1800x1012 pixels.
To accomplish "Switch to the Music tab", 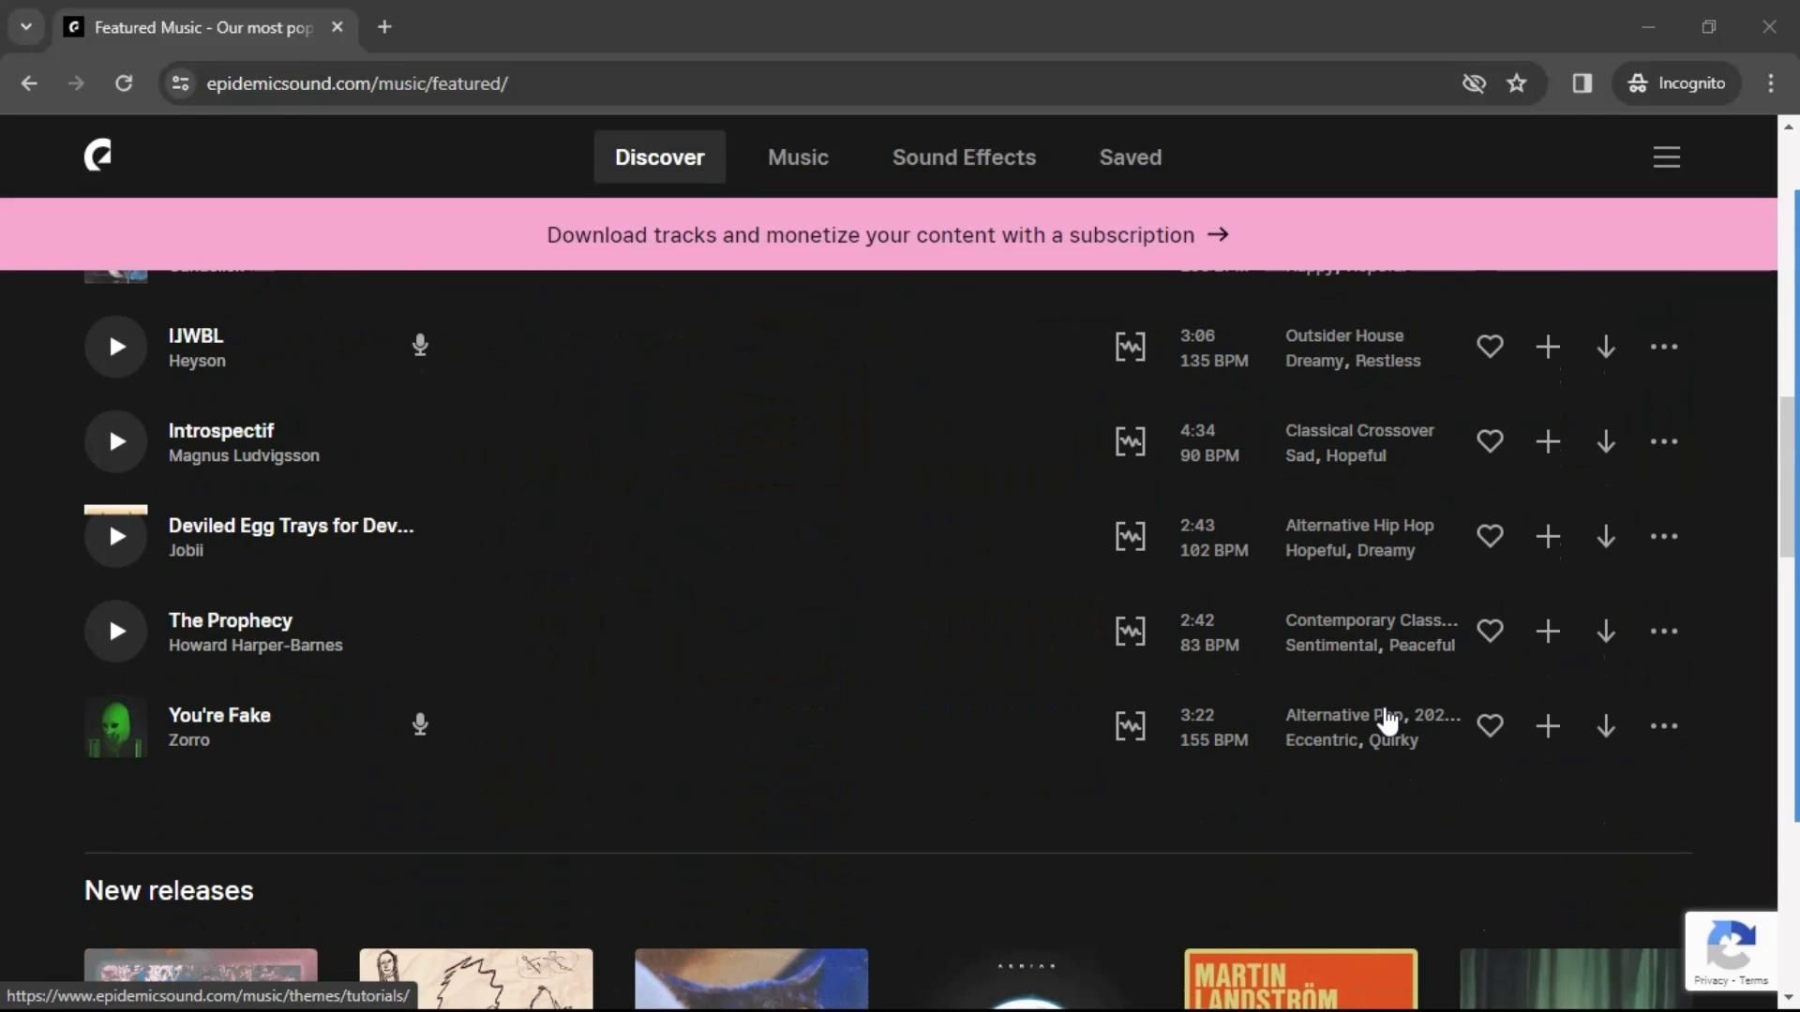I will (798, 157).
